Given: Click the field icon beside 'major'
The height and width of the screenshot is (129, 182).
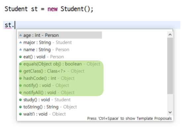Looking at the screenshot, I should point(21,42).
